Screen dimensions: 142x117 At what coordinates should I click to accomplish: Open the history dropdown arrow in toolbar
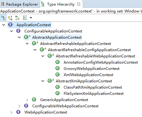point(31,18)
